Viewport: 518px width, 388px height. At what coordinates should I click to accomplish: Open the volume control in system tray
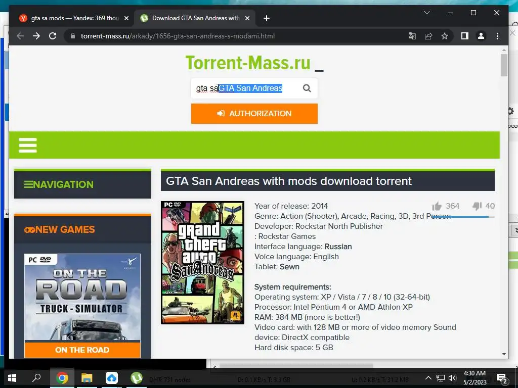pos(453,378)
